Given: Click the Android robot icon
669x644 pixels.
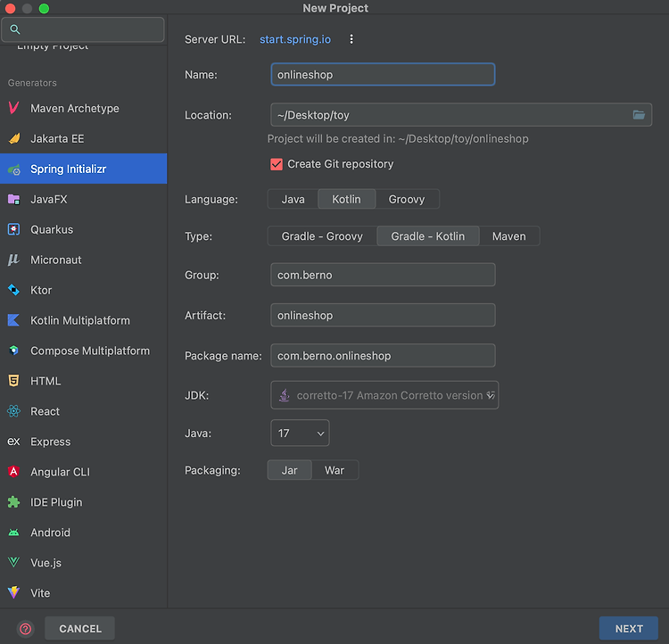Looking at the screenshot, I should pos(13,533).
